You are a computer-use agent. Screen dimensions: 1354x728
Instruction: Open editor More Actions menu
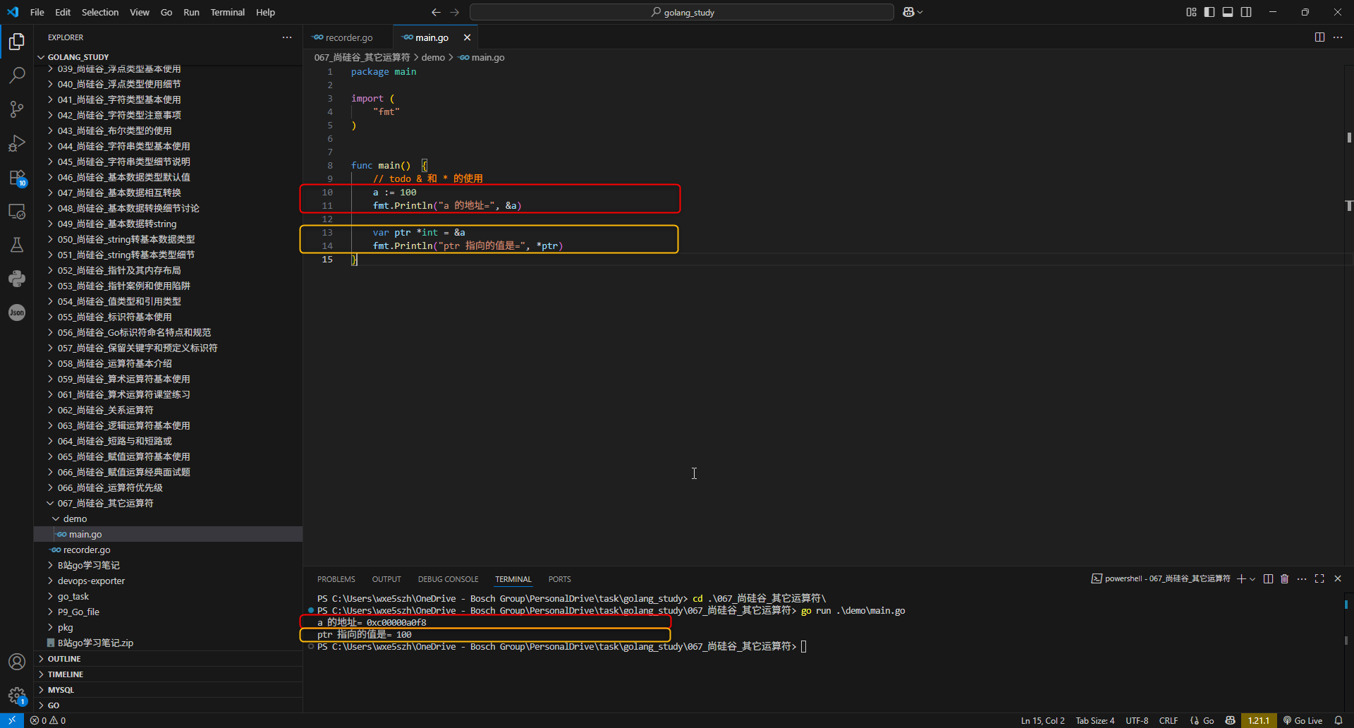(x=1338, y=37)
